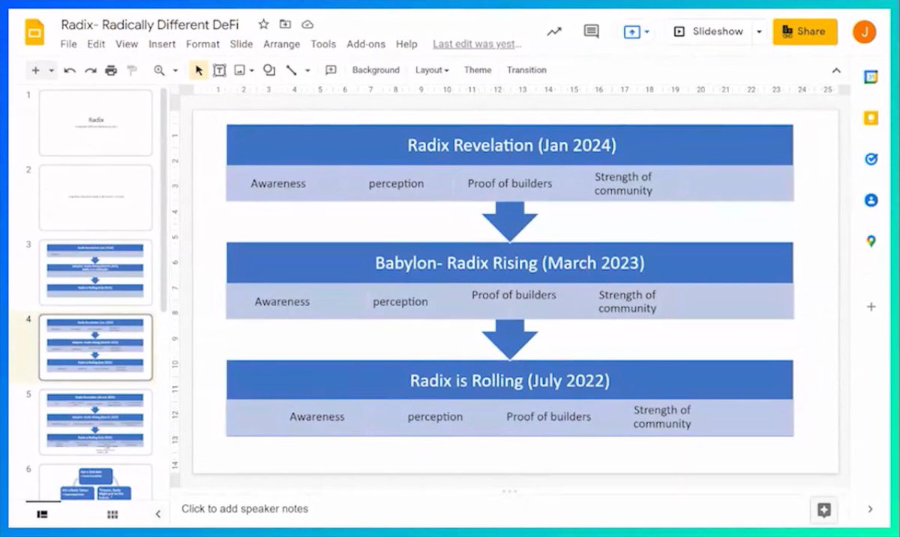Image resolution: width=900 pixels, height=537 pixels.
Task: Select the Radix Revelation (Jan 2024) heading
Action: 511,145
